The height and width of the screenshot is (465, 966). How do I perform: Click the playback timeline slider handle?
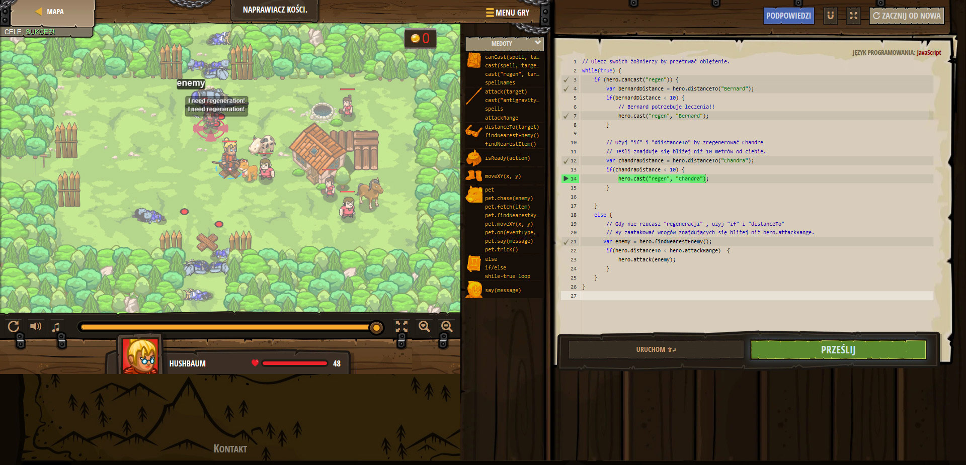(x=376, y=328)
